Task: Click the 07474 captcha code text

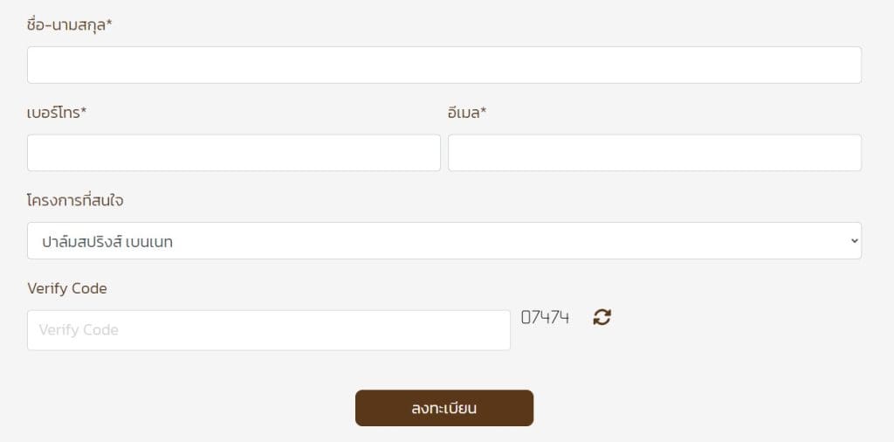Action: click(545, 318)
